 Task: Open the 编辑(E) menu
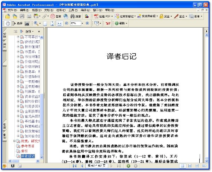click(x=24, y=10)
